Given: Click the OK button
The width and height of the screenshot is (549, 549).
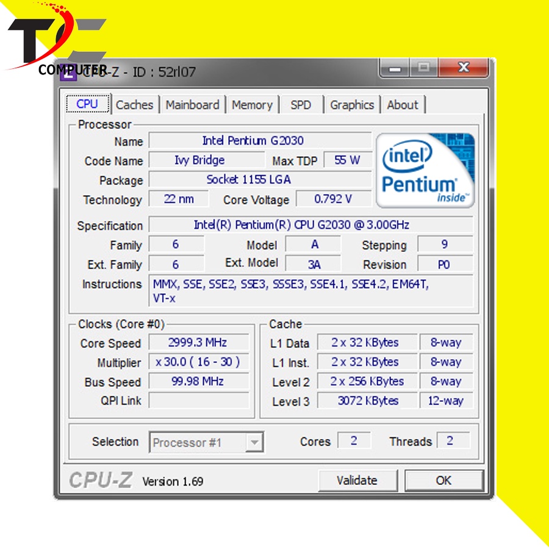Looking at the screenshot, I should click(x=444, y=481).
